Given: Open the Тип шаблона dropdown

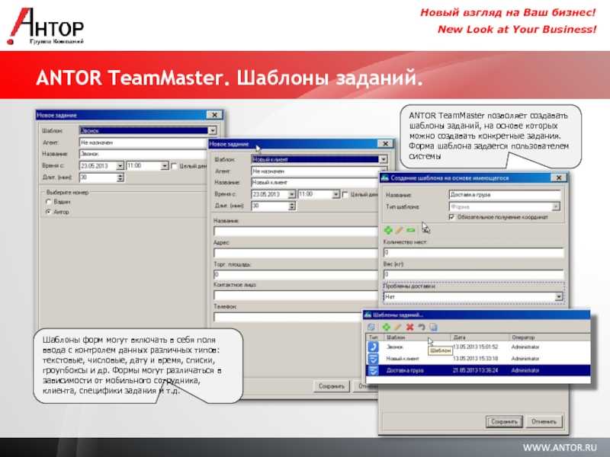Looking at the screenshot, I should tap(556, 206).
